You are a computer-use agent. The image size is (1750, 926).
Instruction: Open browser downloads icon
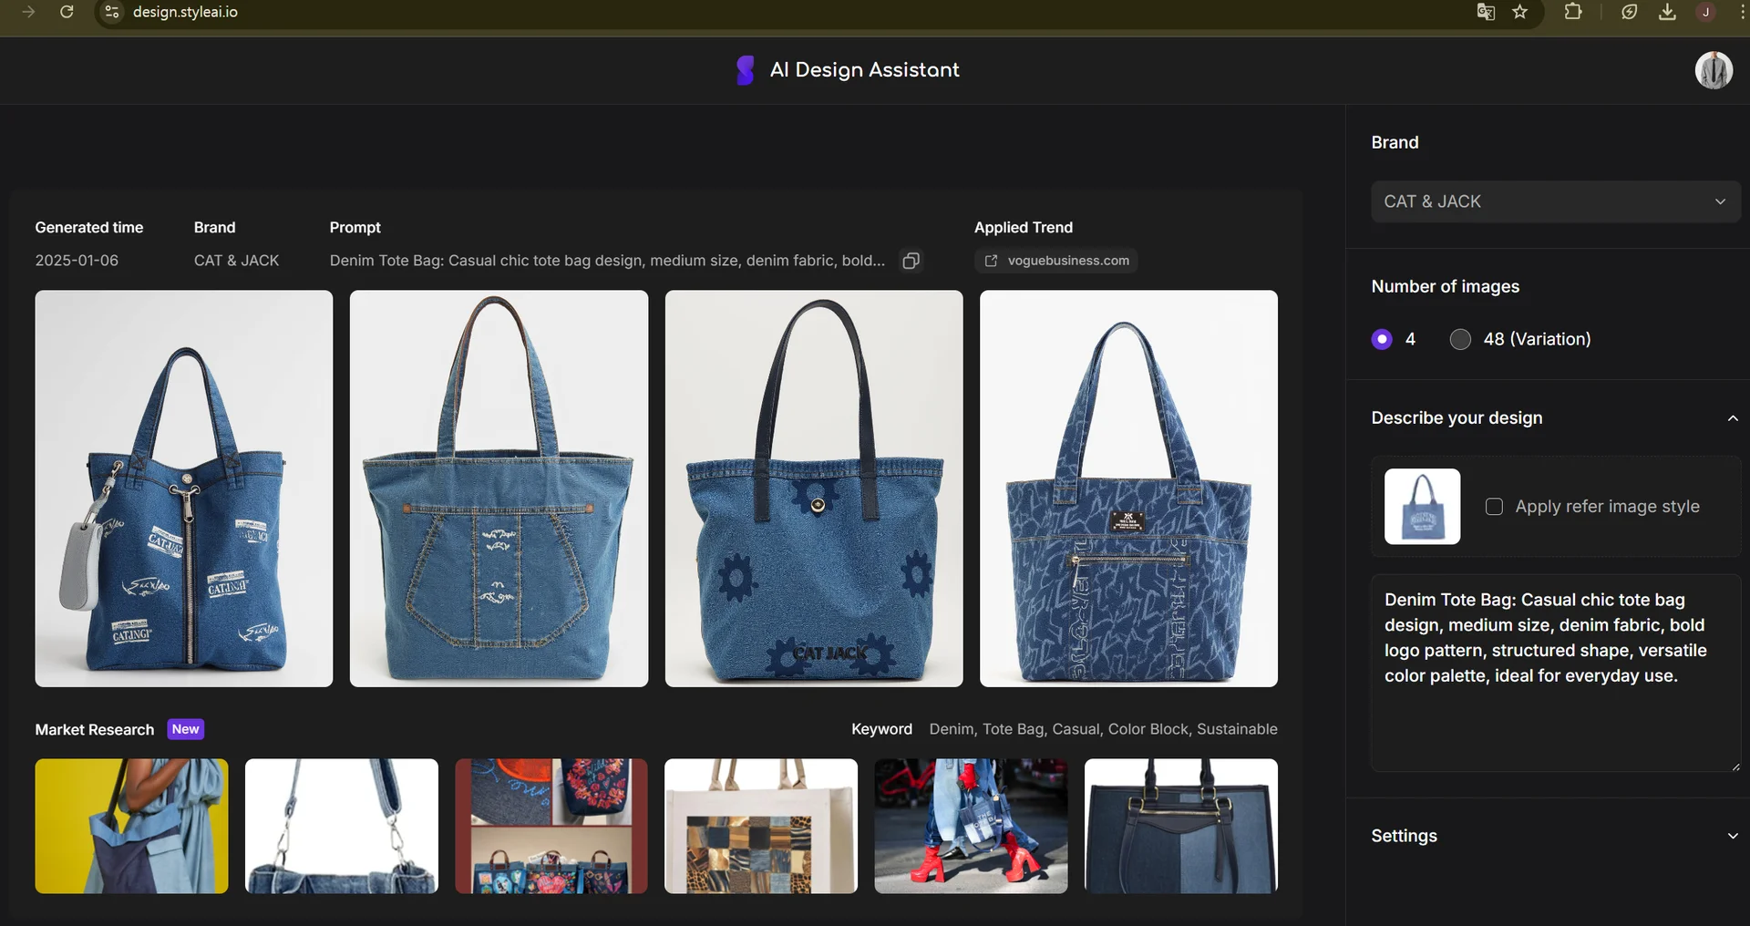pos(1667,12)
